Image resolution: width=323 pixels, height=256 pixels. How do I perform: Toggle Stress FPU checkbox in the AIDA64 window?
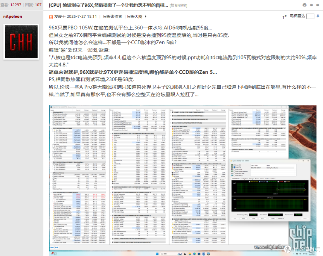click(234, 167)
